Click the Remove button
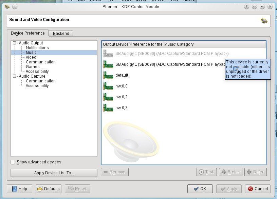 point(115,172)
